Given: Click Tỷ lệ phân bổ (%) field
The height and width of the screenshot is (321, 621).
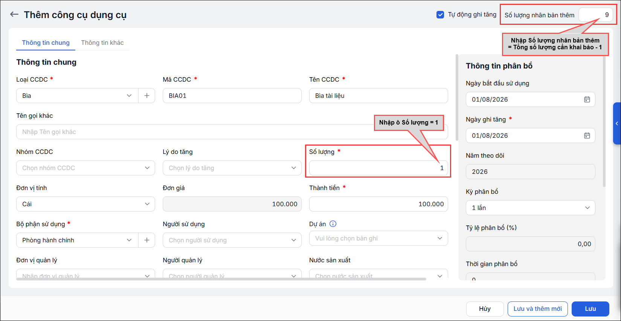Looking at the screenshot, I should coord(530,244).
